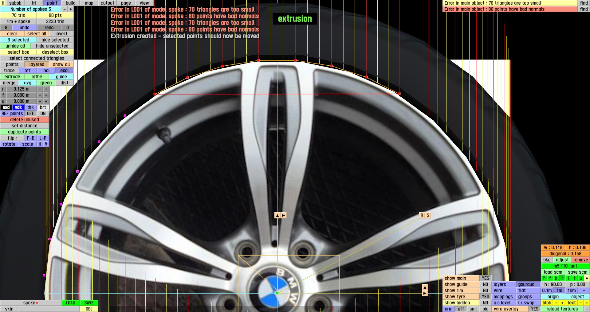Toggle the show tyre YES switch
The image size is (590, 312).
[486, 297]
